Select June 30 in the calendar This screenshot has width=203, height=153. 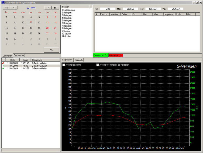point(15,39)
